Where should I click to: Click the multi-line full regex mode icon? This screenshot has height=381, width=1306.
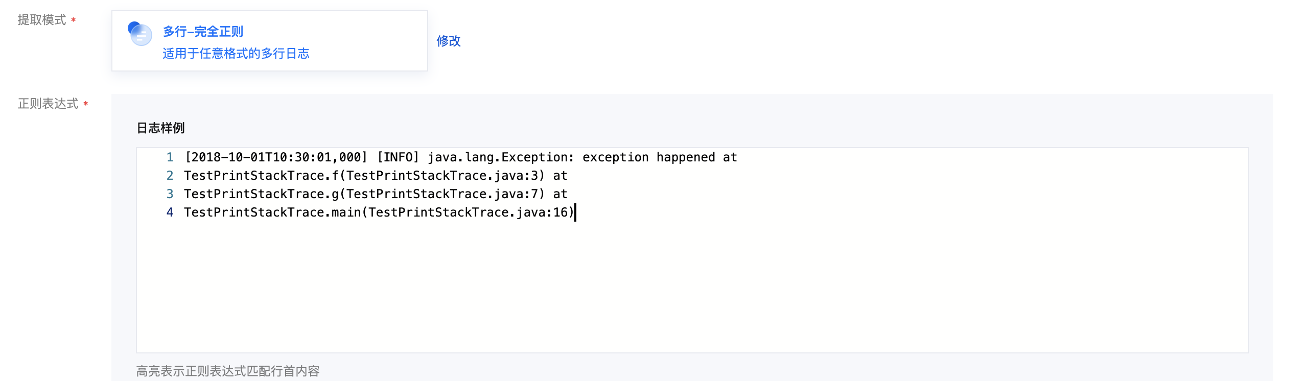coord(139,34)
